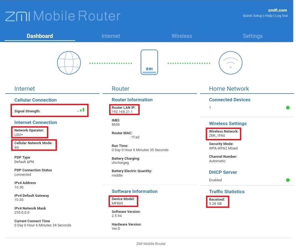Viewport: 296px width, 248px height.
Task: Click the DHCP Server heading
Action: (x=223, y=172)
